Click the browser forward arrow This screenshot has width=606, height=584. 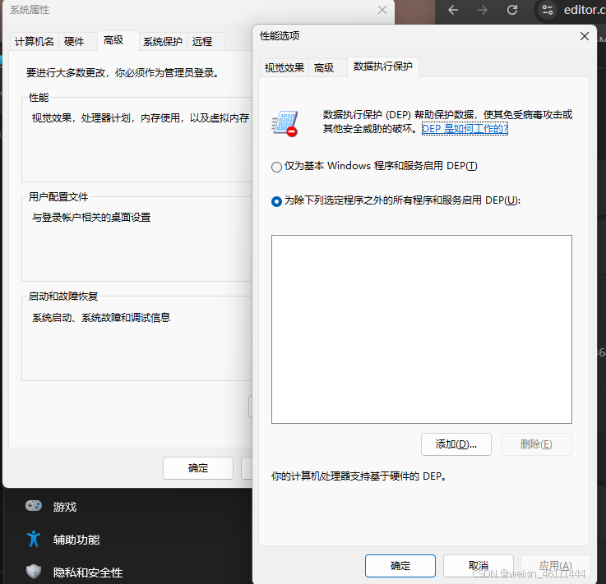(x=483, y=10)
